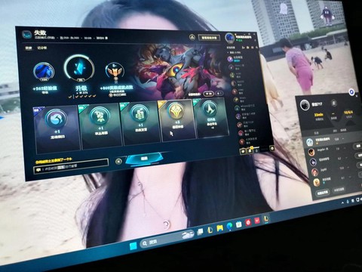The height and width of the screenshot is (272, 362).
Task: Collapse the friends list group arrow
Action: click(x=228, y=52)
